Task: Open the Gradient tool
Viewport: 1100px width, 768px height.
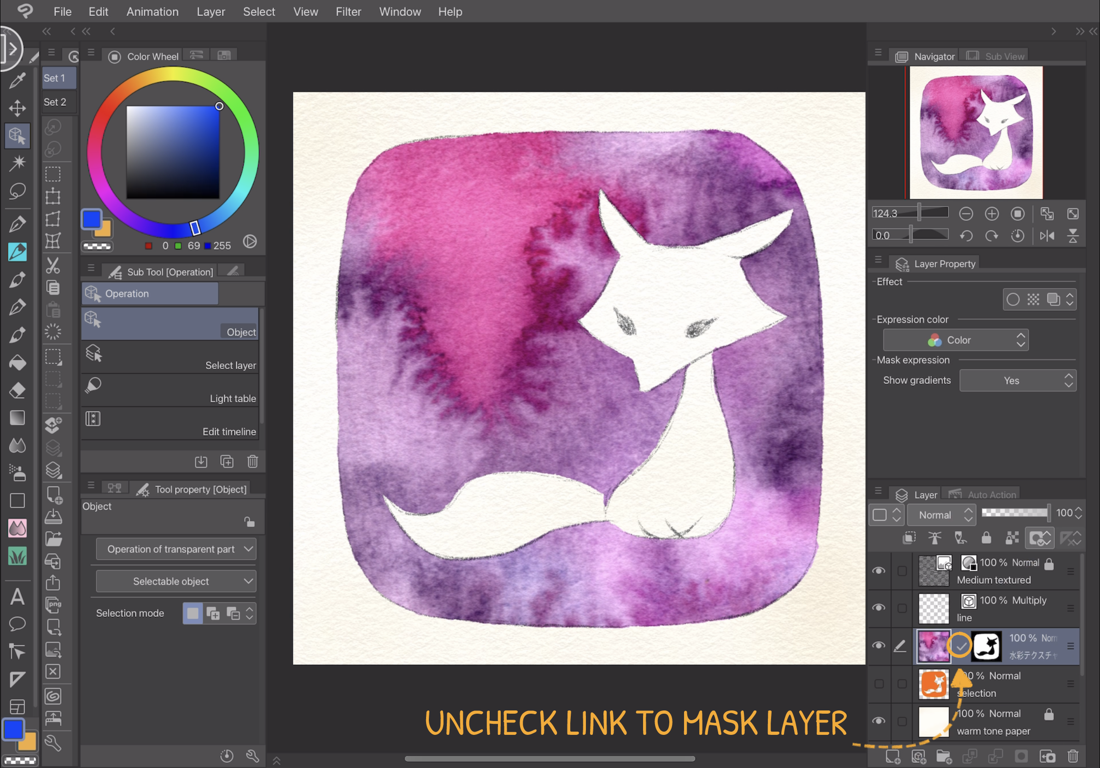Action: coord(18,418)
